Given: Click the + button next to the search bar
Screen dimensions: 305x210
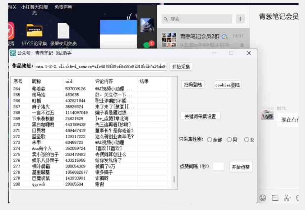Looking at the screenshot, I should point(240,18).
